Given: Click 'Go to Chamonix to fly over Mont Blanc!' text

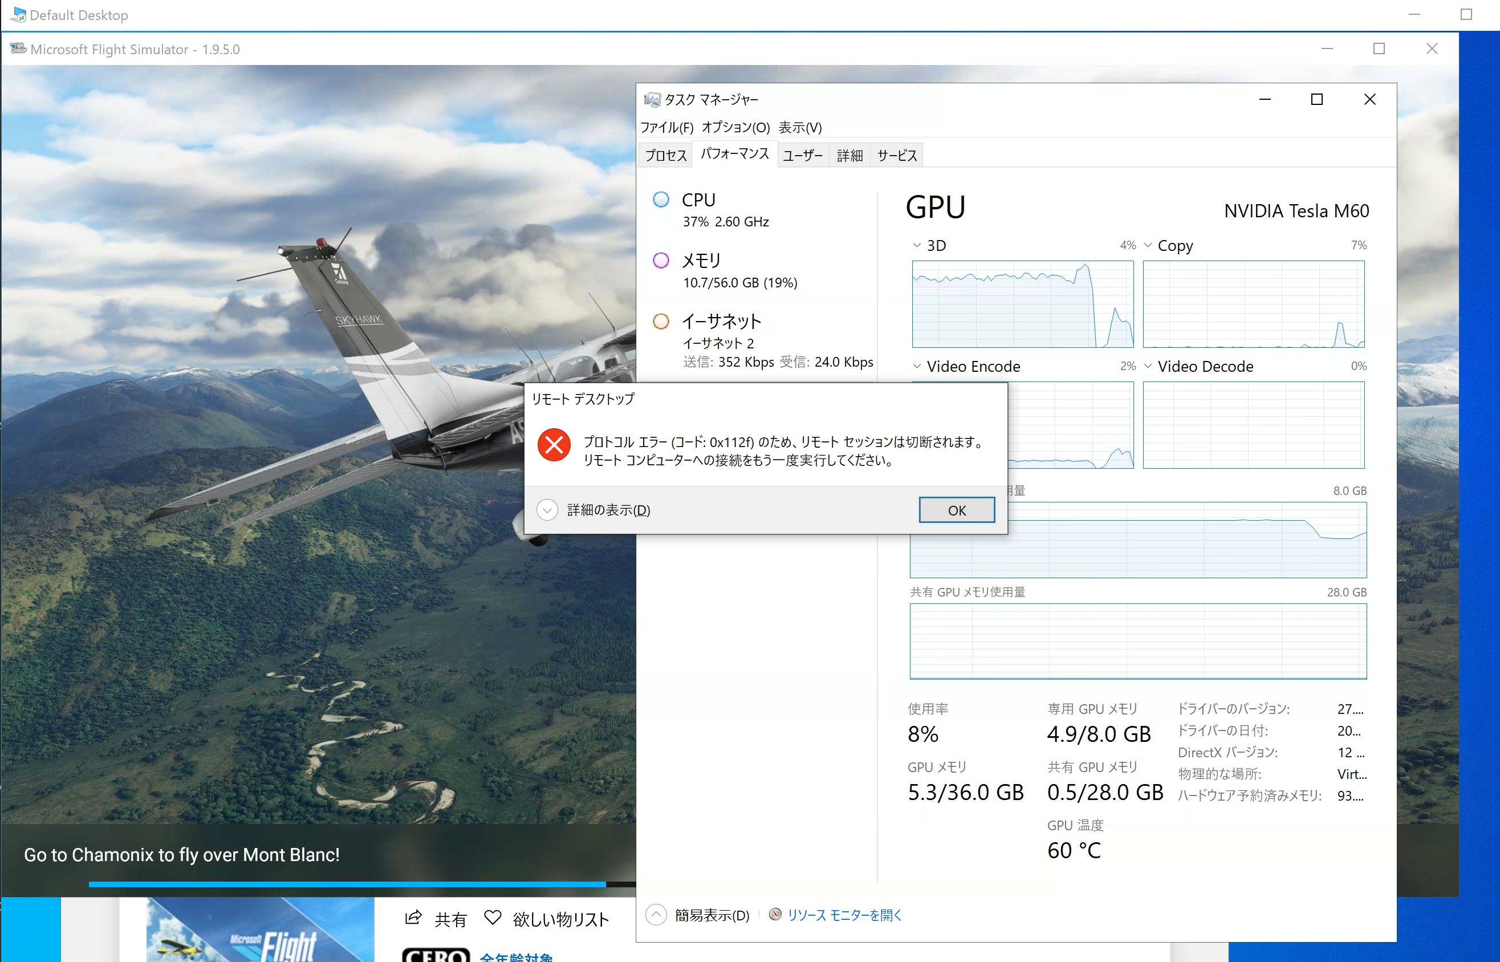Looking at the screenshot, I should click(182, 855).
